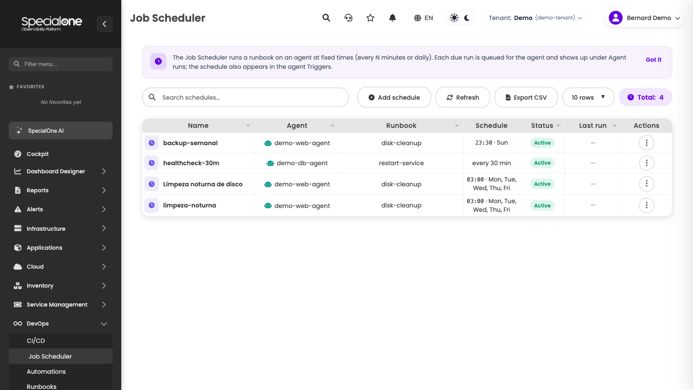
Task: Click agent robot icon in backup-semanal row
Action: (x=267, y=143)
